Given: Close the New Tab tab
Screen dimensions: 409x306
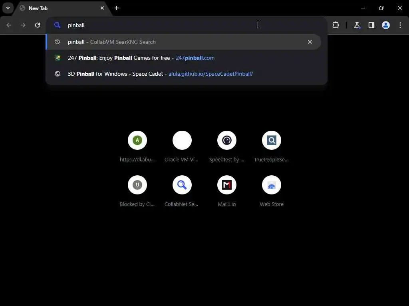Looking at the screenshot, I should coord(102,8).
